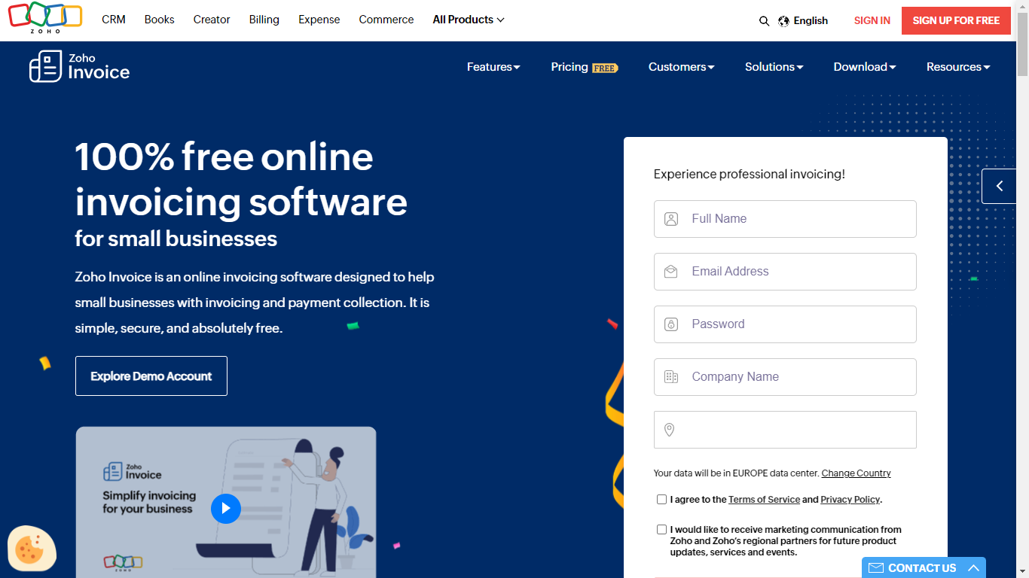Open the Zoho Invoice logo home link

pyautogui.click(x=79, y=66)
